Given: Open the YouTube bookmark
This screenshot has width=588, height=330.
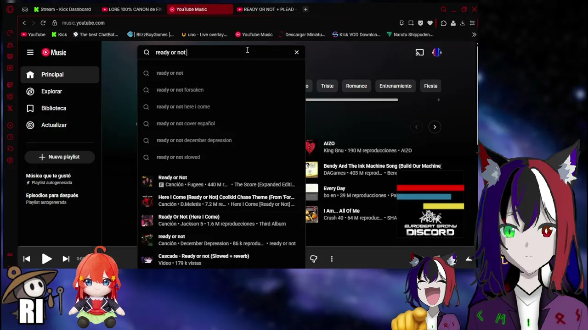Looking at the screenshot, I should pyautogui.click(x=33, y=34).
